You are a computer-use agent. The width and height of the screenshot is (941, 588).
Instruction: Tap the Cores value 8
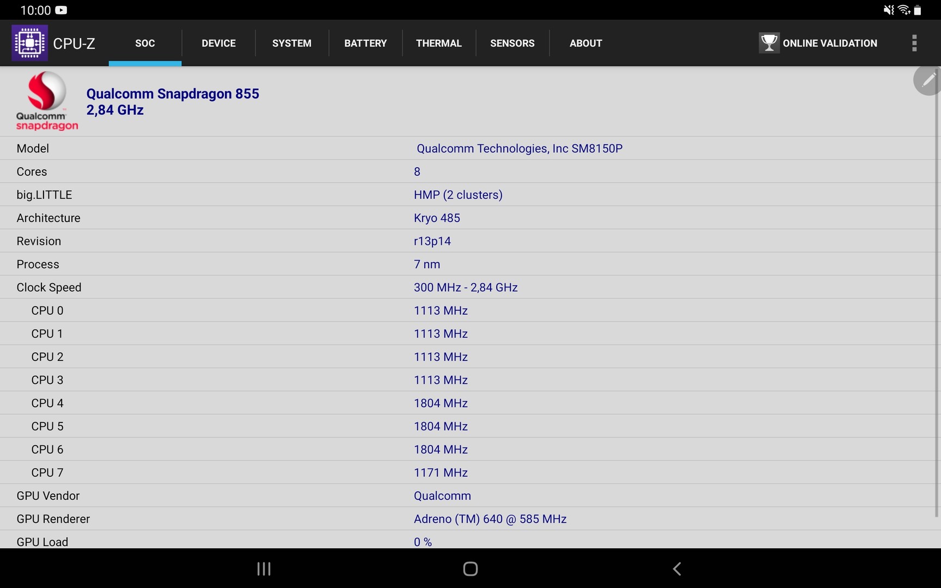417,171
